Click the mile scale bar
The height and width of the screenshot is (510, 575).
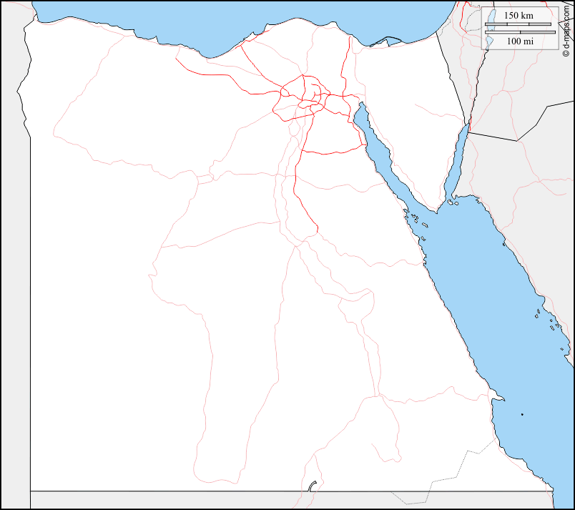[x=520, y=32]
